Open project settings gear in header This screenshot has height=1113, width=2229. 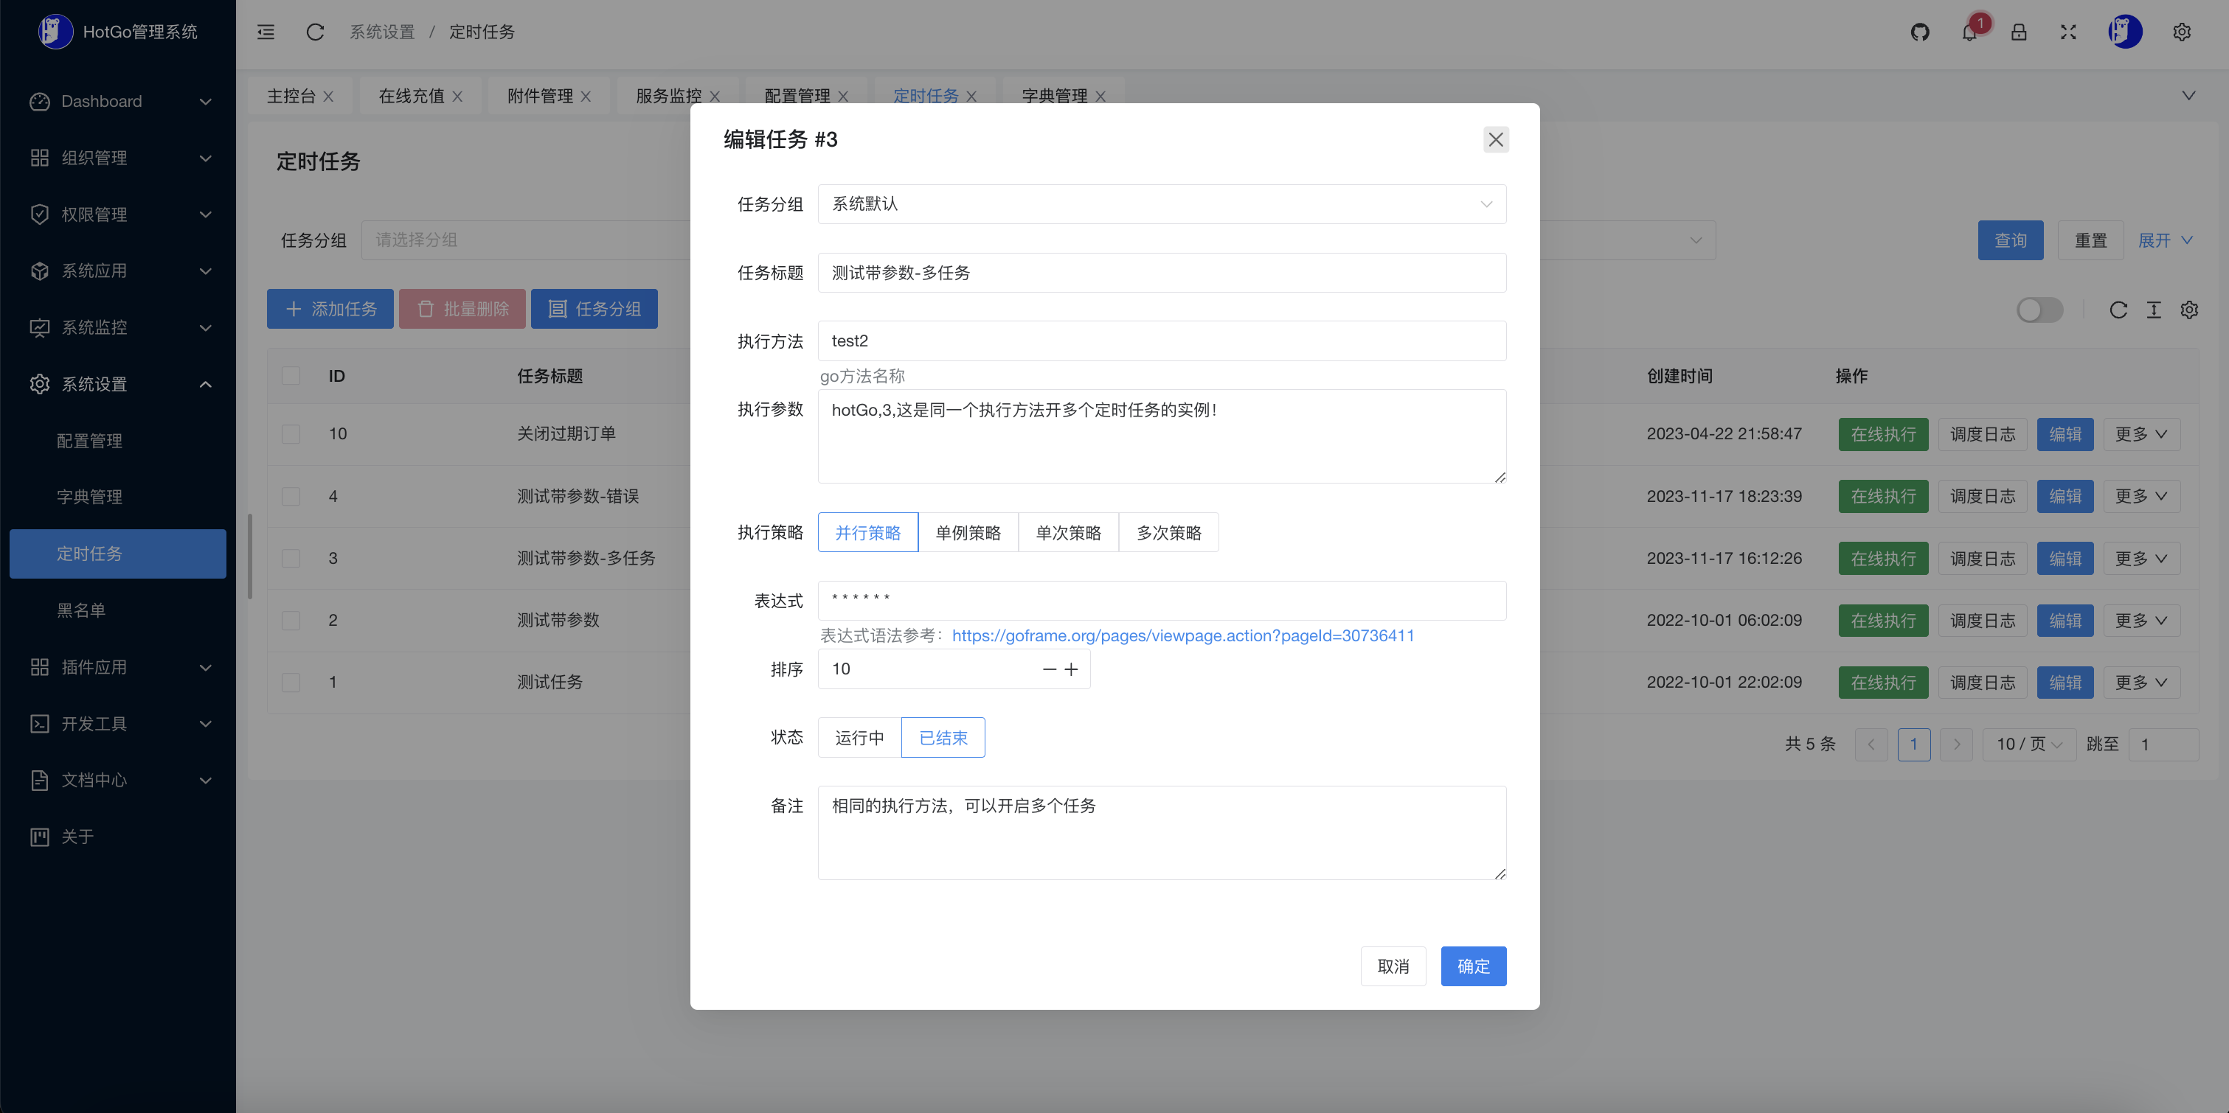coord(2181,32)
